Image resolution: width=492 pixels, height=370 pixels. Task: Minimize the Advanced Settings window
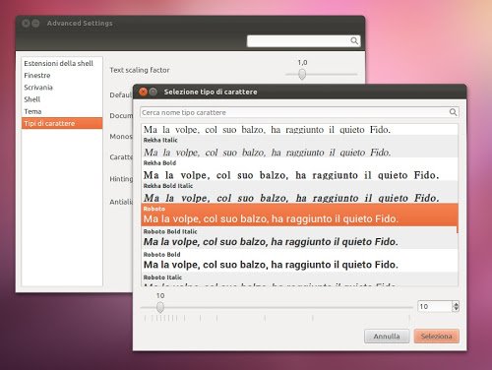coord(35,24)
